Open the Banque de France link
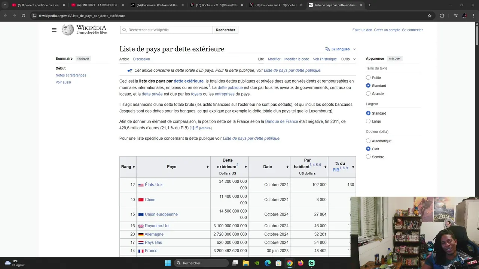The width and height of the screenshot is (479, 269). click(x=282, y=121)
